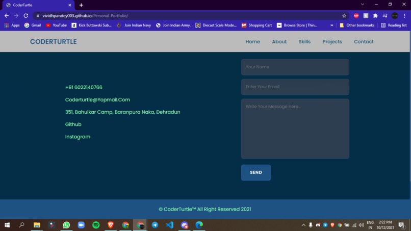Focus the Your Name field
This screenshot has height=231, width=411.
(295, 67)
